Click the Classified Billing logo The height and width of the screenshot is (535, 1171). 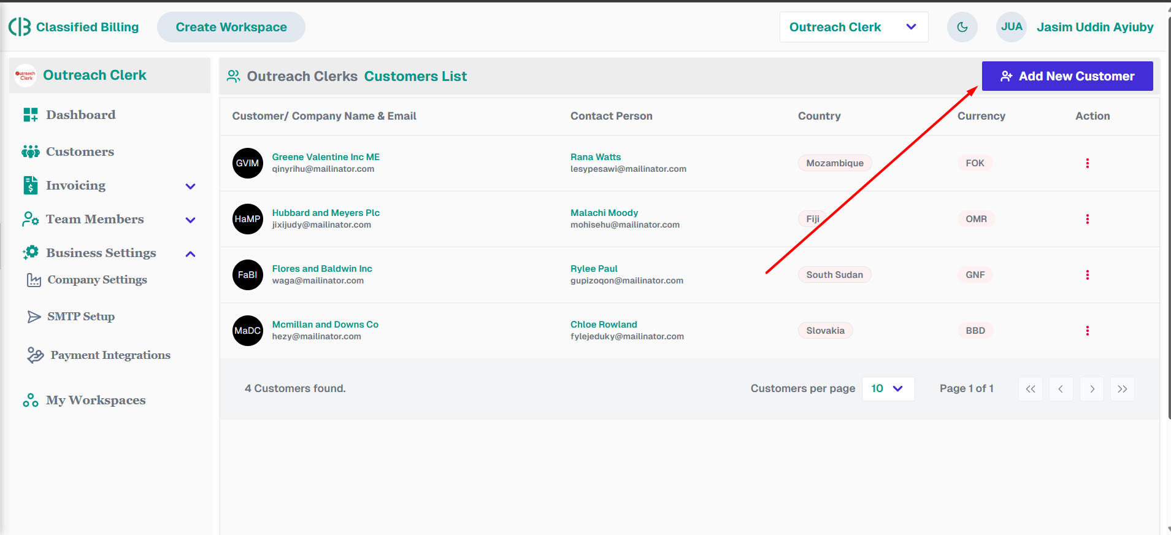coord(74,27)
